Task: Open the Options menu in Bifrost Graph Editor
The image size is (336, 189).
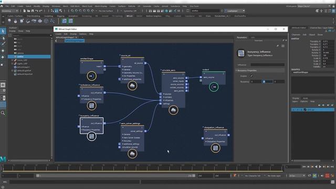Action: [83, 34]
